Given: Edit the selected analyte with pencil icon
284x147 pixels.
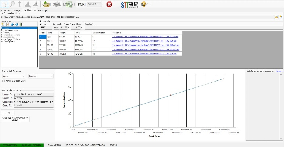Looking at the screenshot, I should (8, 25).
